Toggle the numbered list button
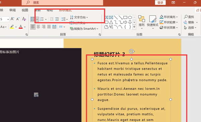201x122 pixels. 42,19
